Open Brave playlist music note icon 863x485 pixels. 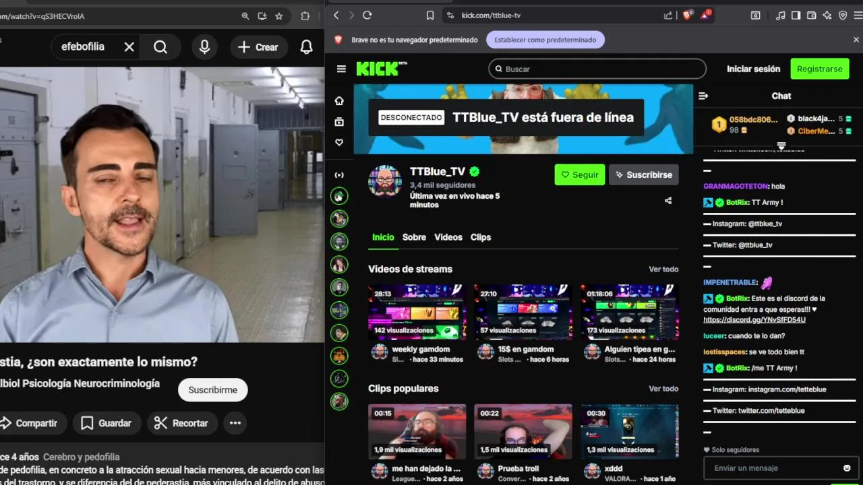tap(781, 15)
